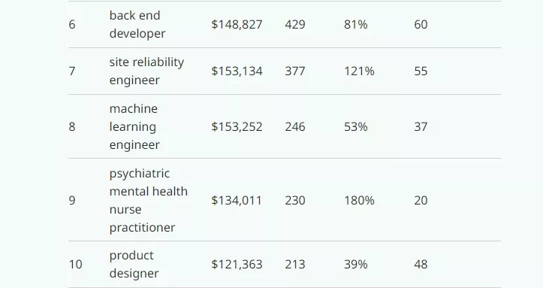Click the 246 value in row 8
Viewport: 543px width, 288px height.
point(295,127)
